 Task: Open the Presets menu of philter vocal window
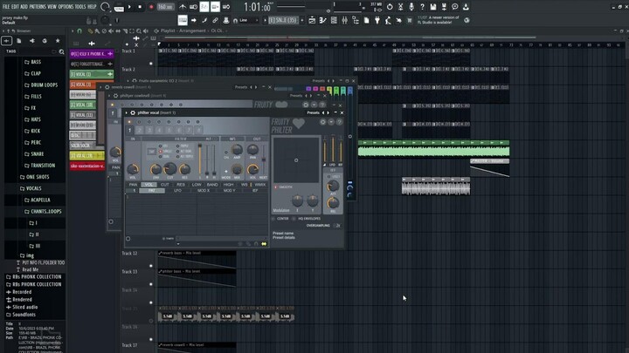tap(313, 112)
